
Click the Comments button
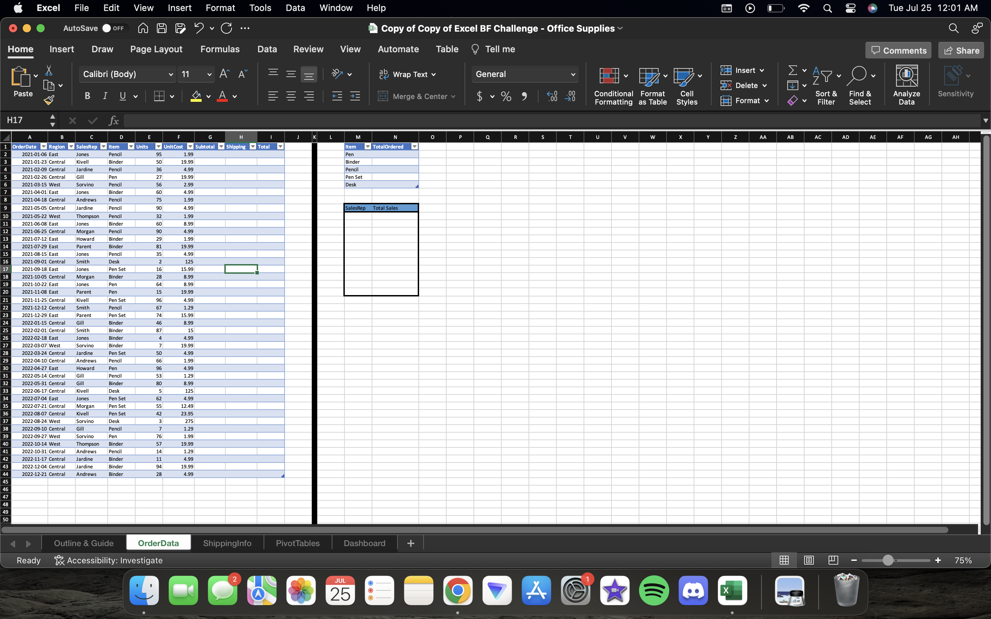pos(898,50)
